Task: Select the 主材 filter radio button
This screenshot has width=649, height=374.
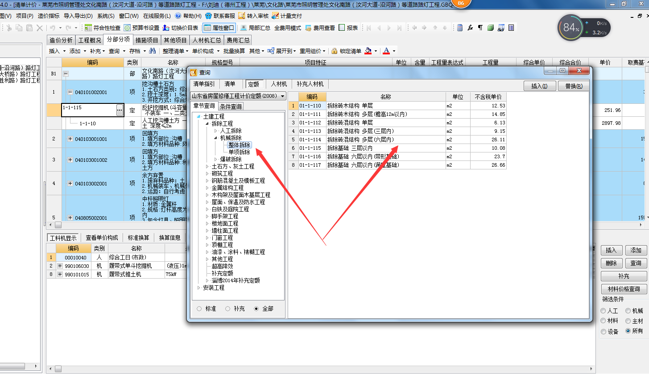Action: (628, 321)
